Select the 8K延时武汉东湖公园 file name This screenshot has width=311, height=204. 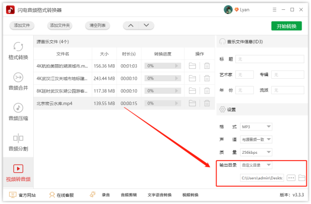(62, 91)
